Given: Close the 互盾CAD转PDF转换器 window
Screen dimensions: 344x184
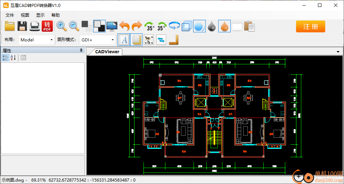Looking at the screenshot, I should [x=335, y=6].
